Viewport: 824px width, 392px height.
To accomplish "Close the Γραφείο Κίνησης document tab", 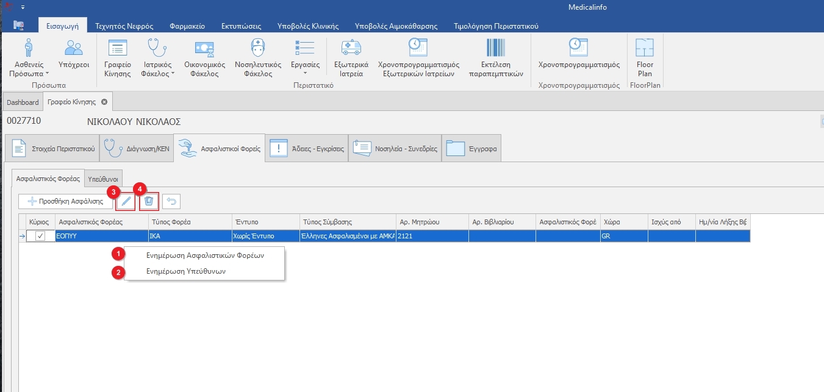I will (x=104, y=102).
